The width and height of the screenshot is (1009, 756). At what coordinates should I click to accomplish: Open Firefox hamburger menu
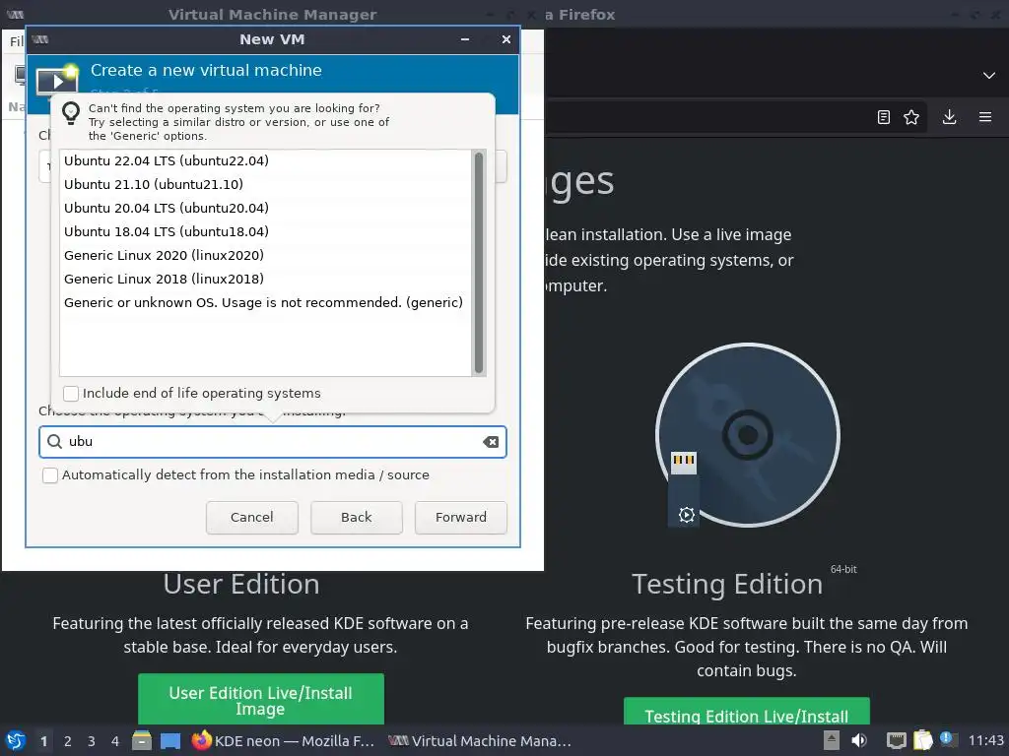985,117
